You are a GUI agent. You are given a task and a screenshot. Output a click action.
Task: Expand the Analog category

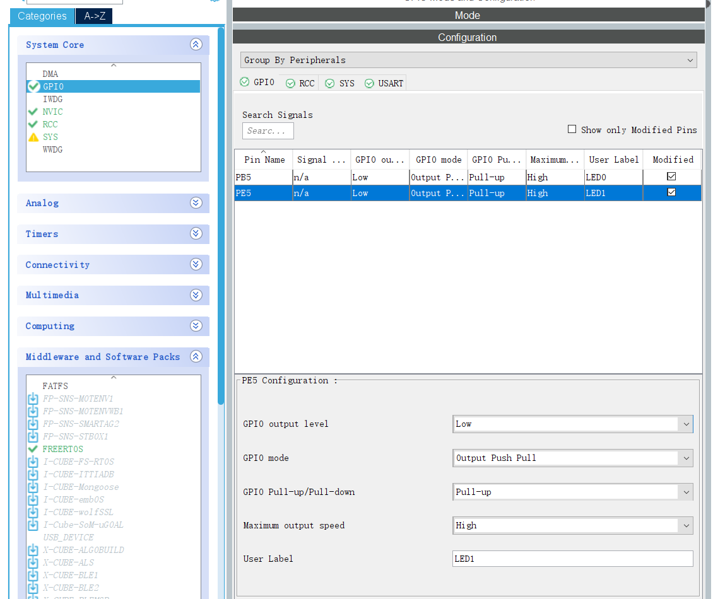196,203
